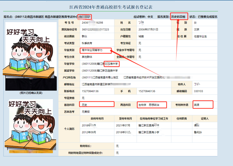Select the foreign language value 英语
Image resolution: width=233 pixels, height=166 pixels.
[x=197, y=105]
